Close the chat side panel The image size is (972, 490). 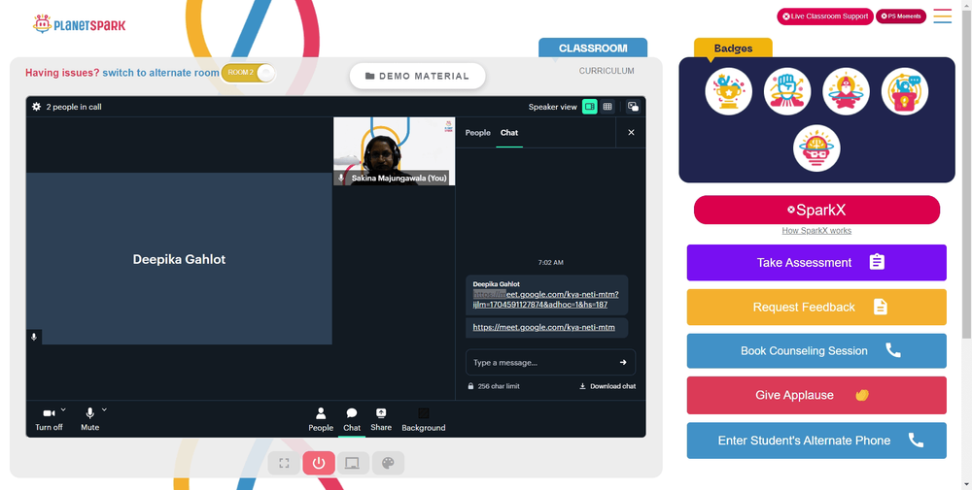click(x=631, y=132)
